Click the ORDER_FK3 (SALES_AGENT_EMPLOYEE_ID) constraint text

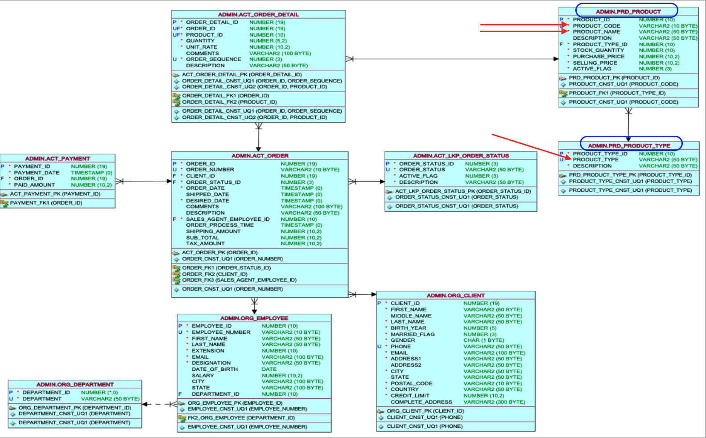239,280
